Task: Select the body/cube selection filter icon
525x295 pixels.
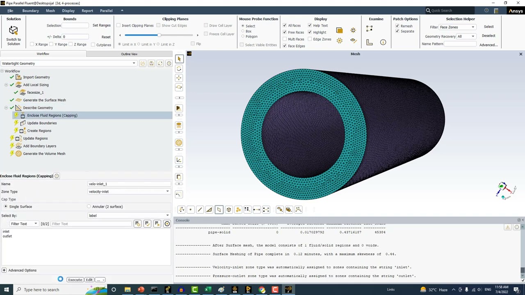Action: click(229, 210)
